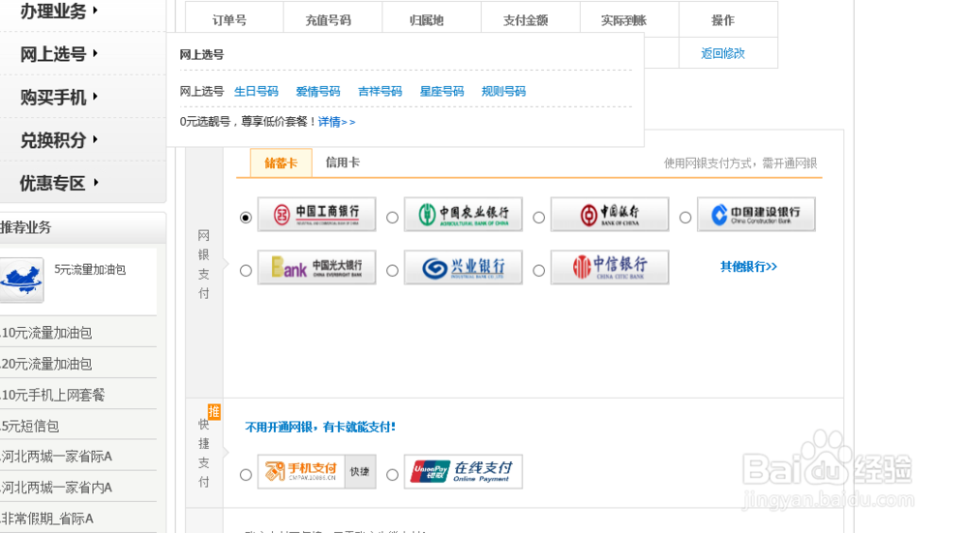This screenshot has height=533, width=968.
Task: Open the 10元手机上网套餐 item
Action: 52,395
